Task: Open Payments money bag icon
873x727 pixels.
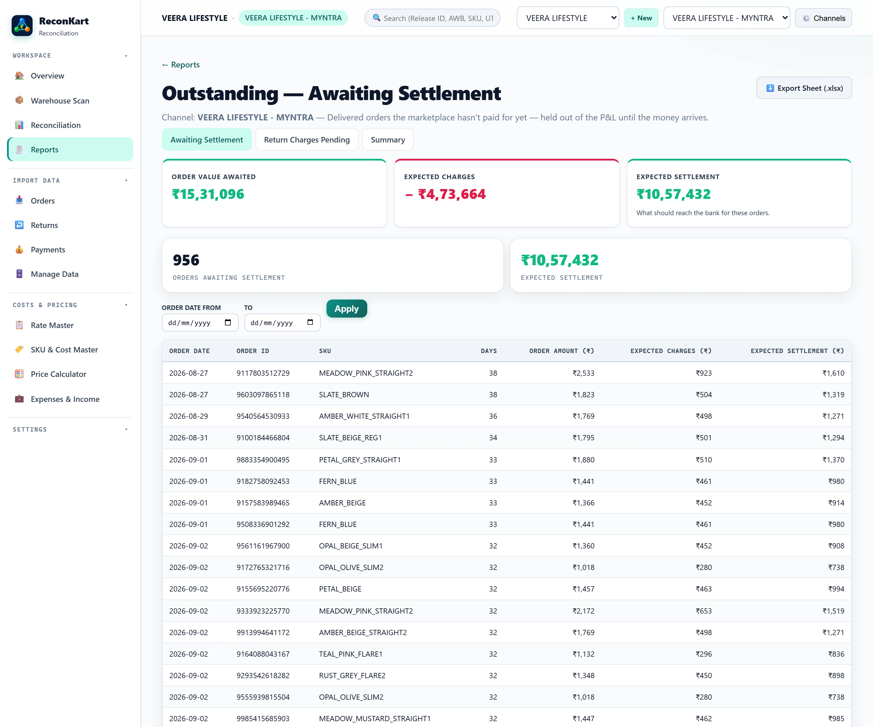Action: [x=19, y=249]
